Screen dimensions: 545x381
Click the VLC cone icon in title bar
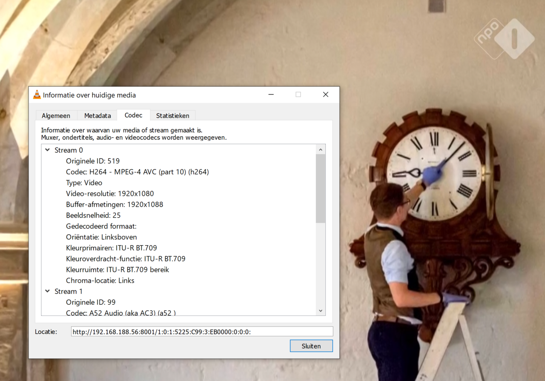[x=37, y=95]
